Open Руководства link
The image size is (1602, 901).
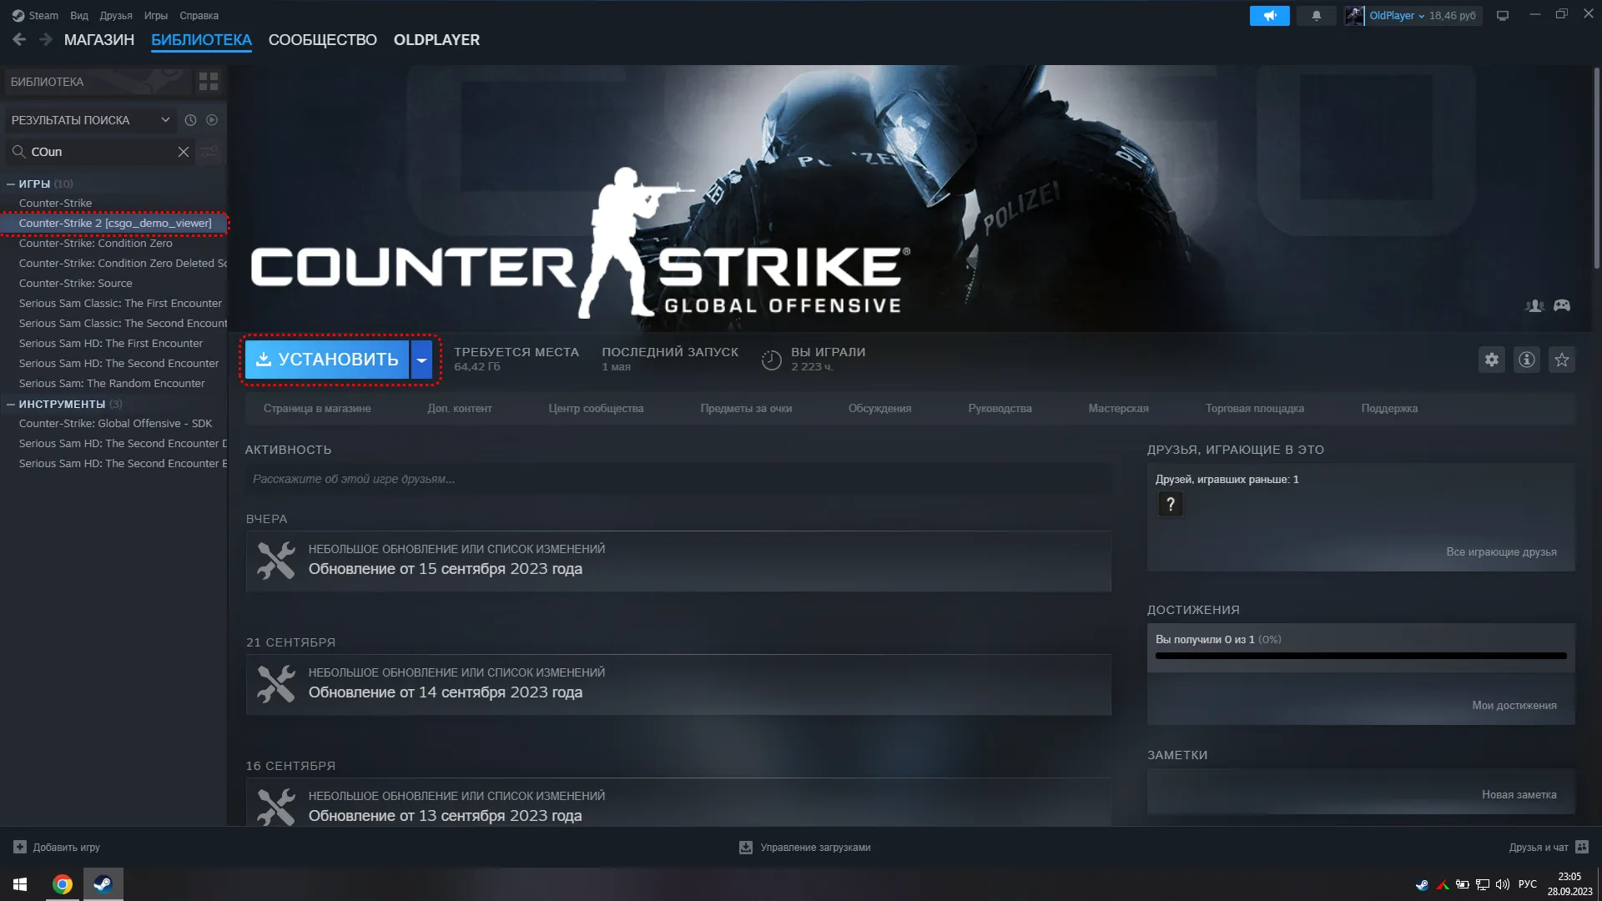click(x=1000, y=409)
